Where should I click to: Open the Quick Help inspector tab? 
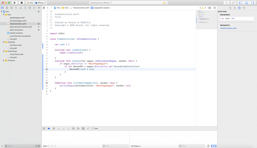point(239,8)
